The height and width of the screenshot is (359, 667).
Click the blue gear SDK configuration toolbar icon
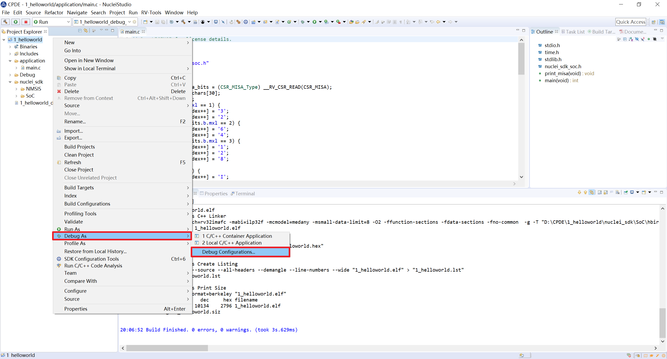(246, 22)
